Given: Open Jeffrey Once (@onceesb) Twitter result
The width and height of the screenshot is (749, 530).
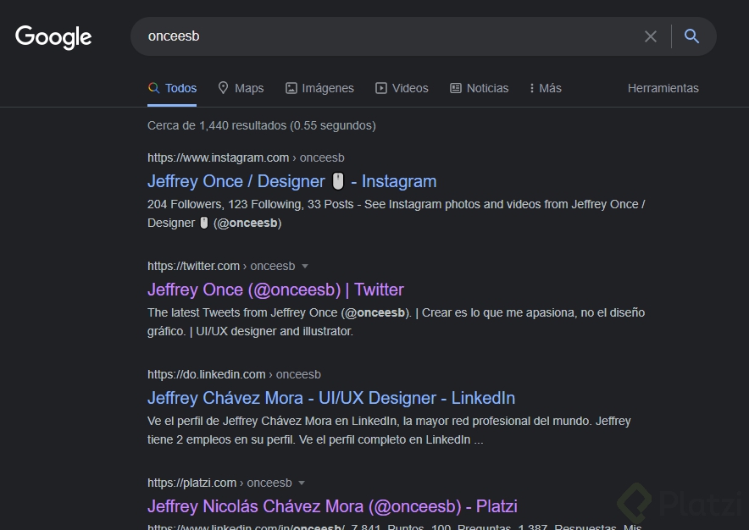Looking at the screenshot, I should (x=275, y=290).
